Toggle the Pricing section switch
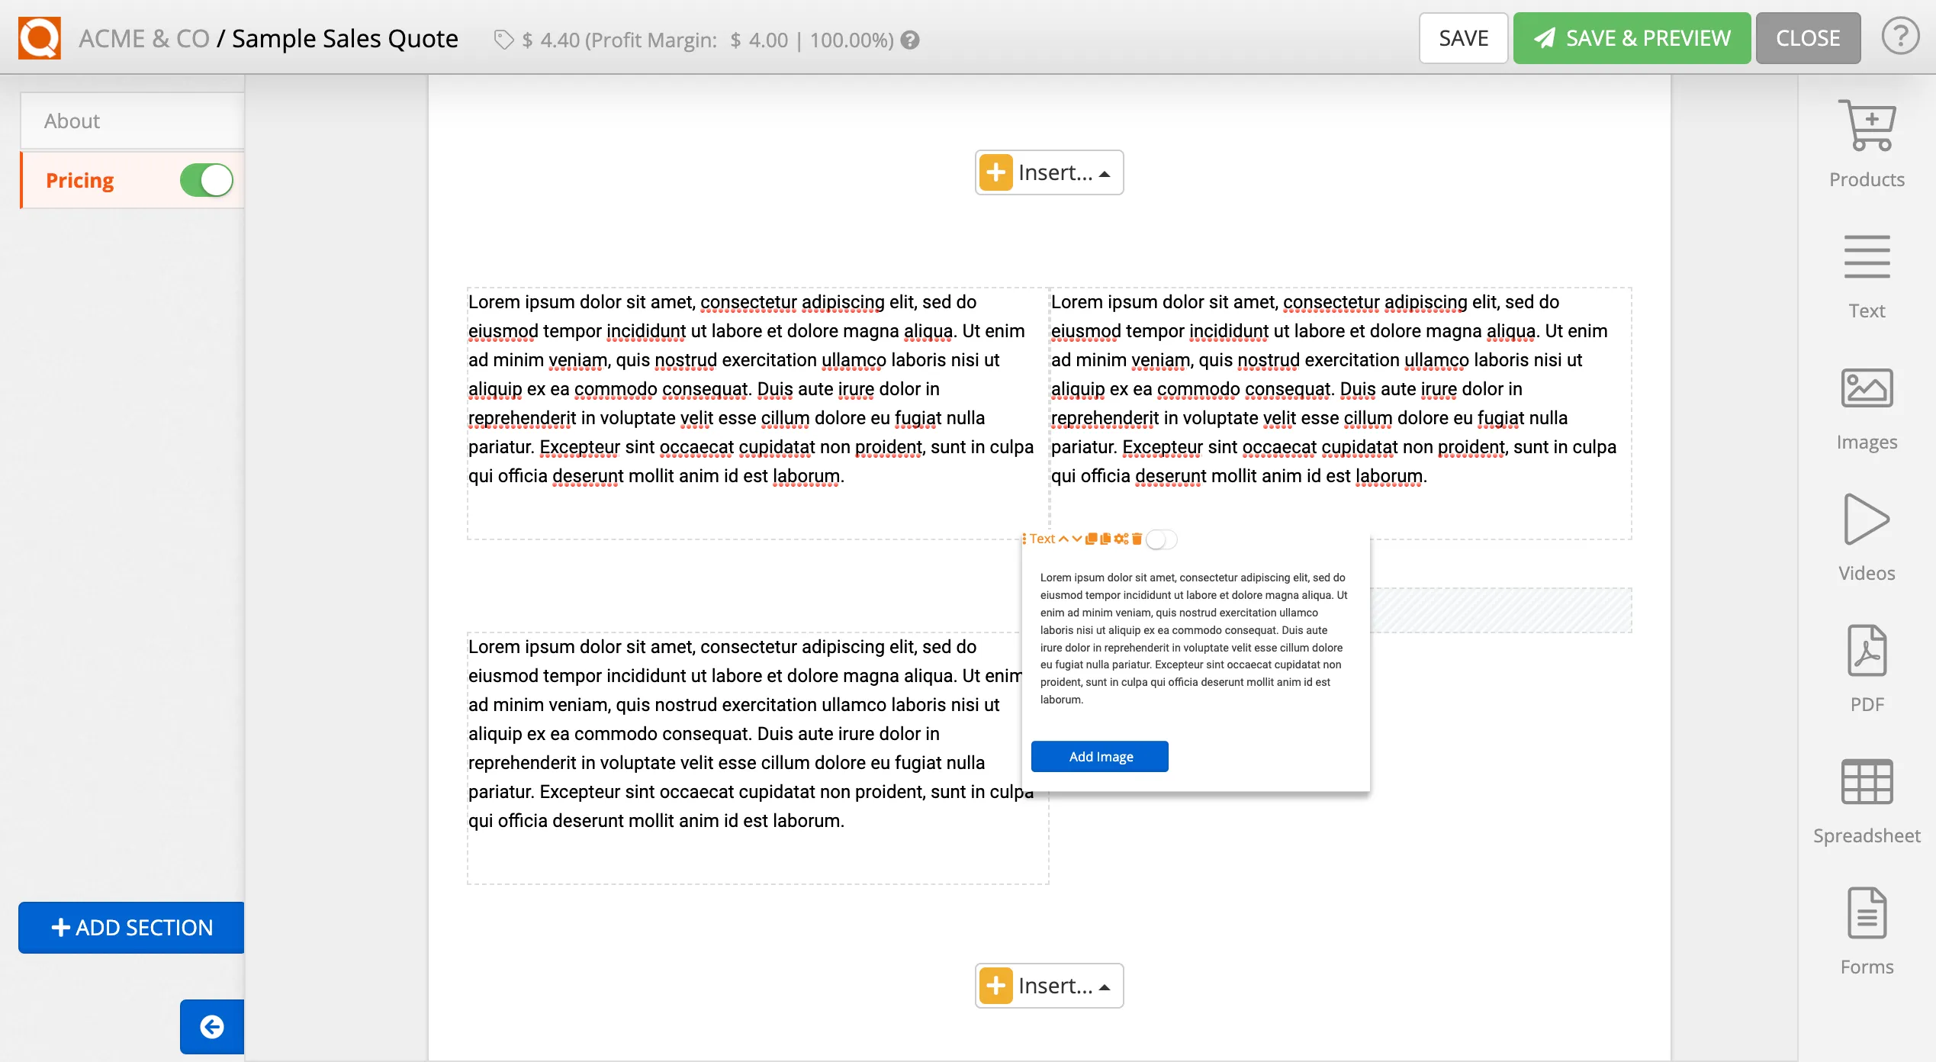 pyautogui.click(x=204, y=180)
